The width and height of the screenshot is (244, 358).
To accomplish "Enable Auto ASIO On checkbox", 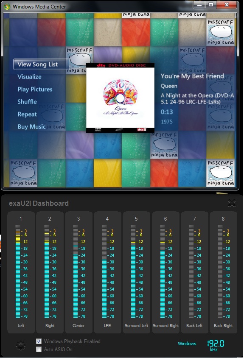I will pyautogui.click(x=39, y=350).
